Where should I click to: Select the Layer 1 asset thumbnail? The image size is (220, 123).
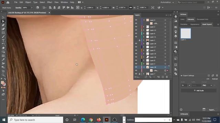coord(186,33)
